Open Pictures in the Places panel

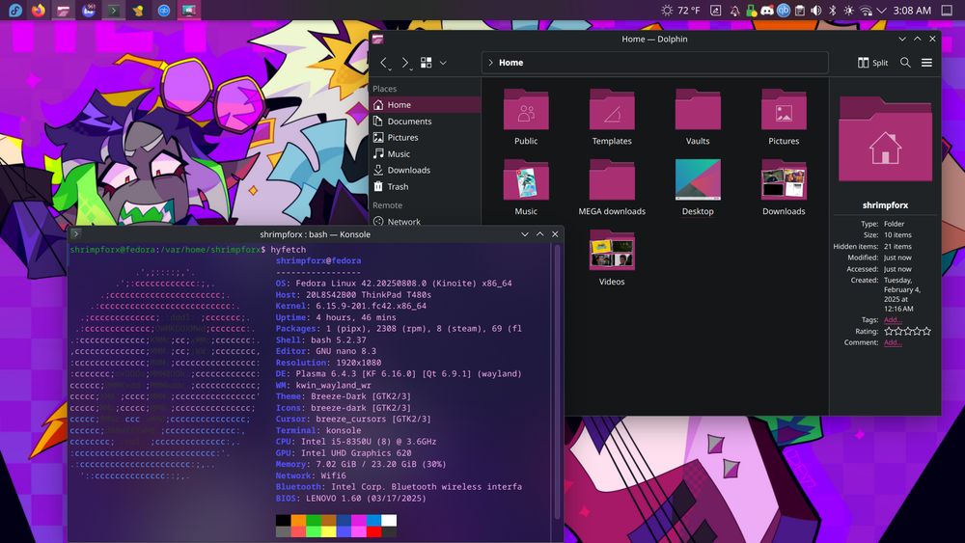tap(425, 137)
